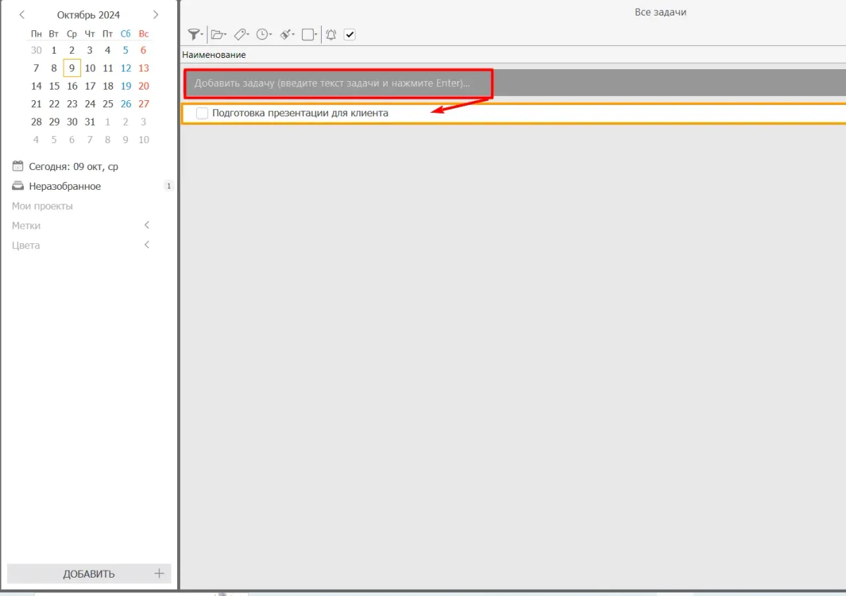Click the empty square icon in toolbar
846x596 pixels.
pos(308,35)
